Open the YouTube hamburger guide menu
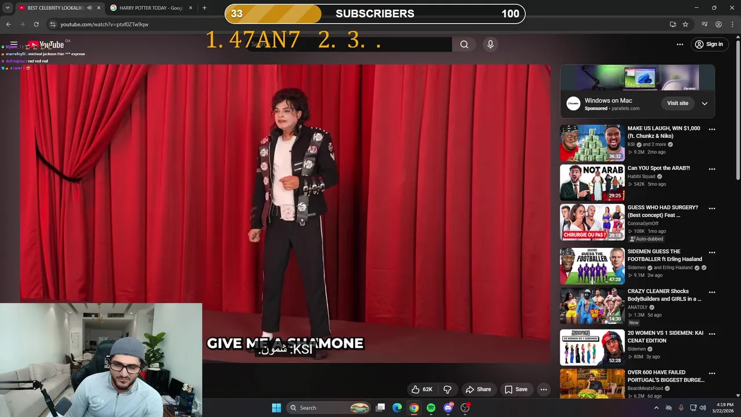The height and width of the screenshot is (417, 741). click(14, 45)
